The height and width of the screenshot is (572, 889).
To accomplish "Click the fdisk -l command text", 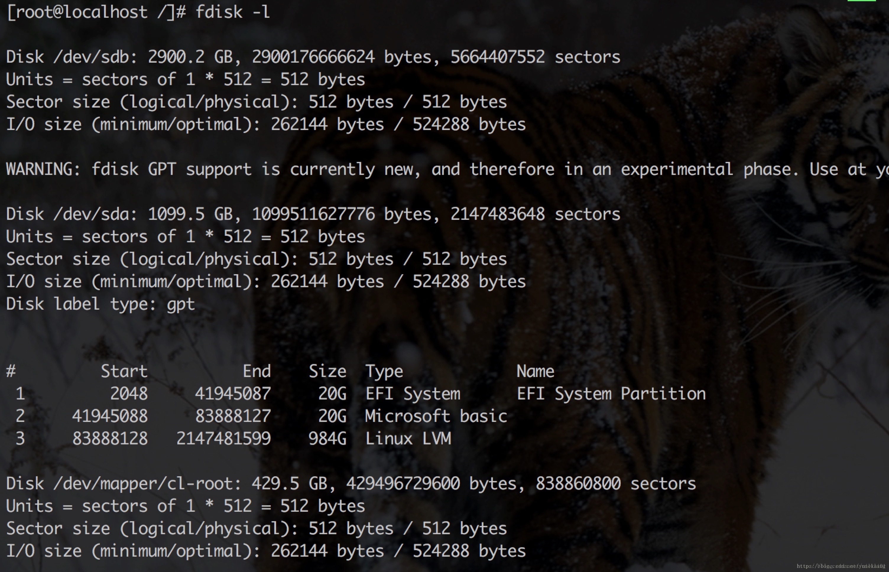I will (x=233, y=12).
